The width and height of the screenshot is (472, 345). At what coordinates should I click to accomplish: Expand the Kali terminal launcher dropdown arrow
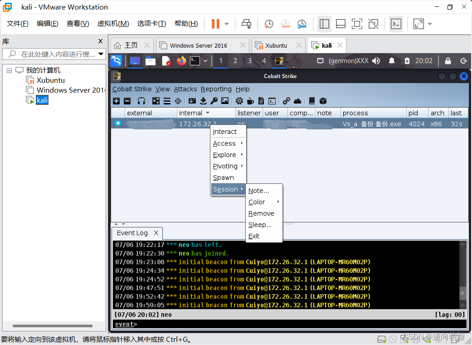[205, 61]
